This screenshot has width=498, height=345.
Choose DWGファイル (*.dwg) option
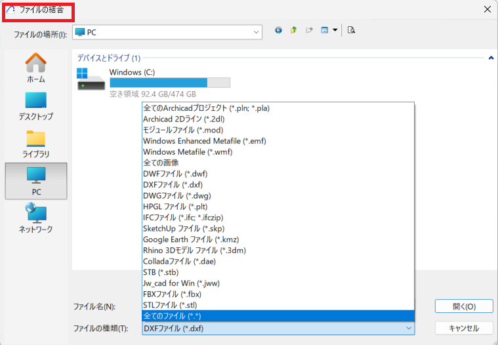pos(278,196)
